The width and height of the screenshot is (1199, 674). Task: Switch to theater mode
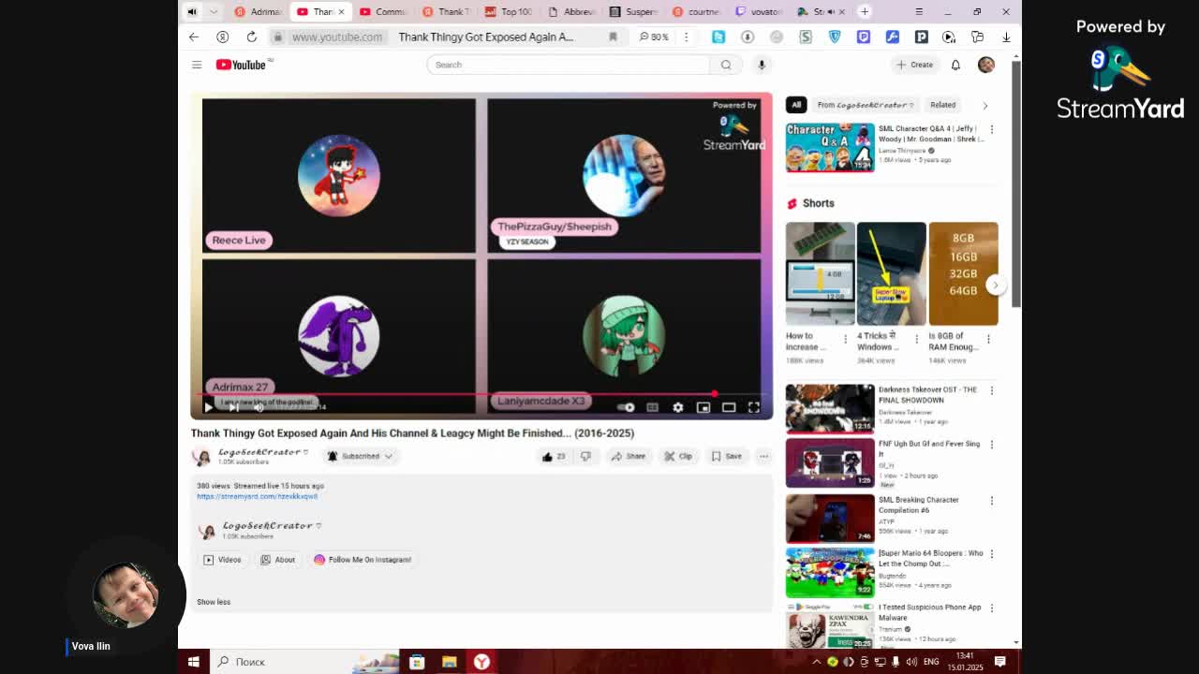[729, 407]
